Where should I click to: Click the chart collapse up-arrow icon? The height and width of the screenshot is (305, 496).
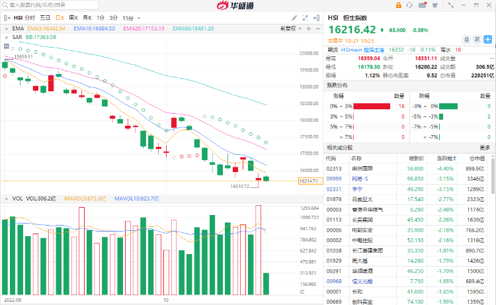[x=7, y=46]
